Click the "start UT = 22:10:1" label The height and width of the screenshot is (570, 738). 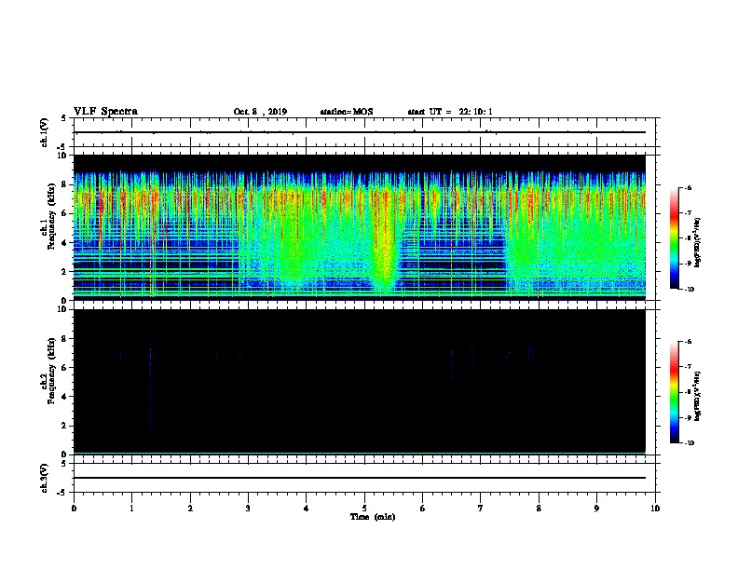point(450,112)
